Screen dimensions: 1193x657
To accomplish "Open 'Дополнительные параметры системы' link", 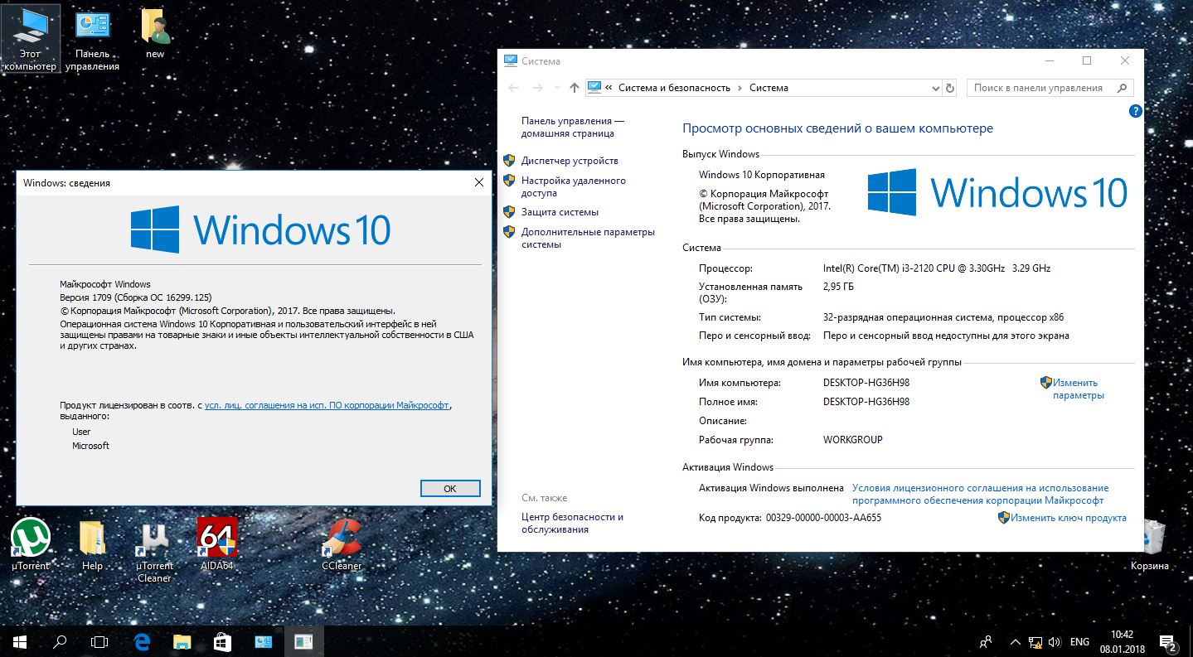I will pos(588,239).
